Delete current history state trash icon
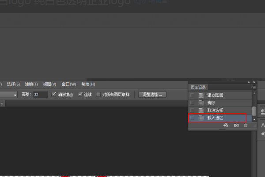The width and height of the screenshot is (265, 177). pyautogui.click(x=246, y=125)
